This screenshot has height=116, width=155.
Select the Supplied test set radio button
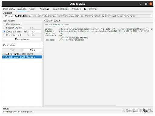[x=4, y=28]
